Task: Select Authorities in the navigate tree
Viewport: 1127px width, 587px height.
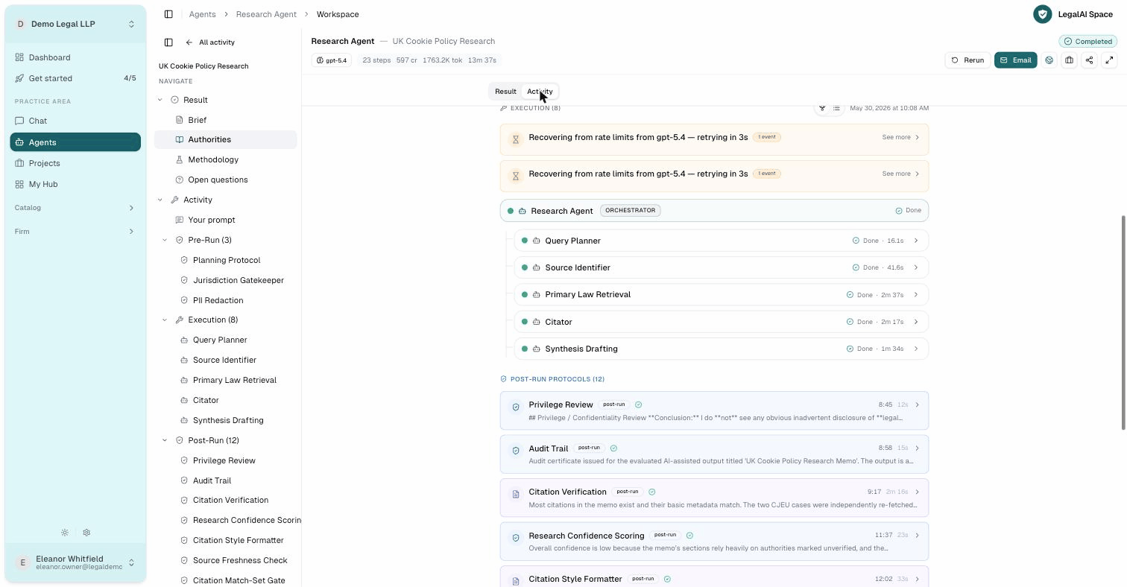Action: [226, 139]
